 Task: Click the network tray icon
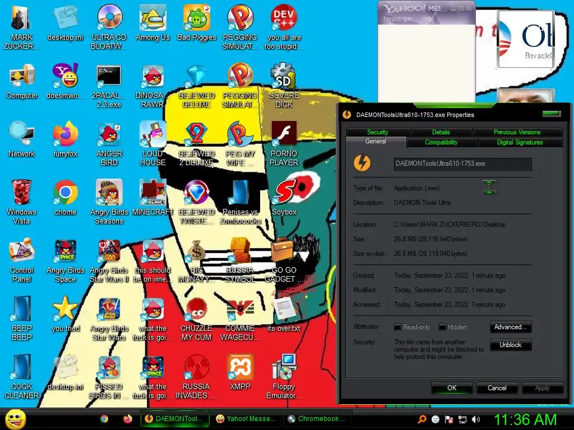pyautogui.click(x=462, y=419)
